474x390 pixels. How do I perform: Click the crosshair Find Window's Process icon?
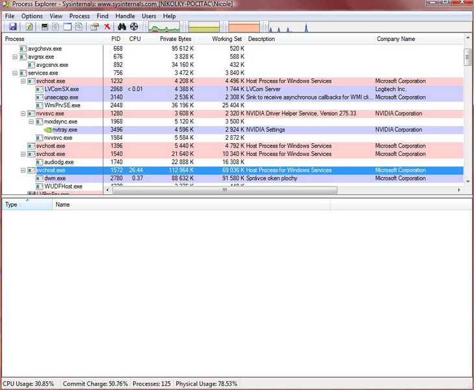[x=134, y=27]
